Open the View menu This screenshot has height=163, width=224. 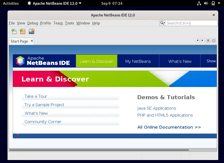pyautogui.click(x=21, y=23)
